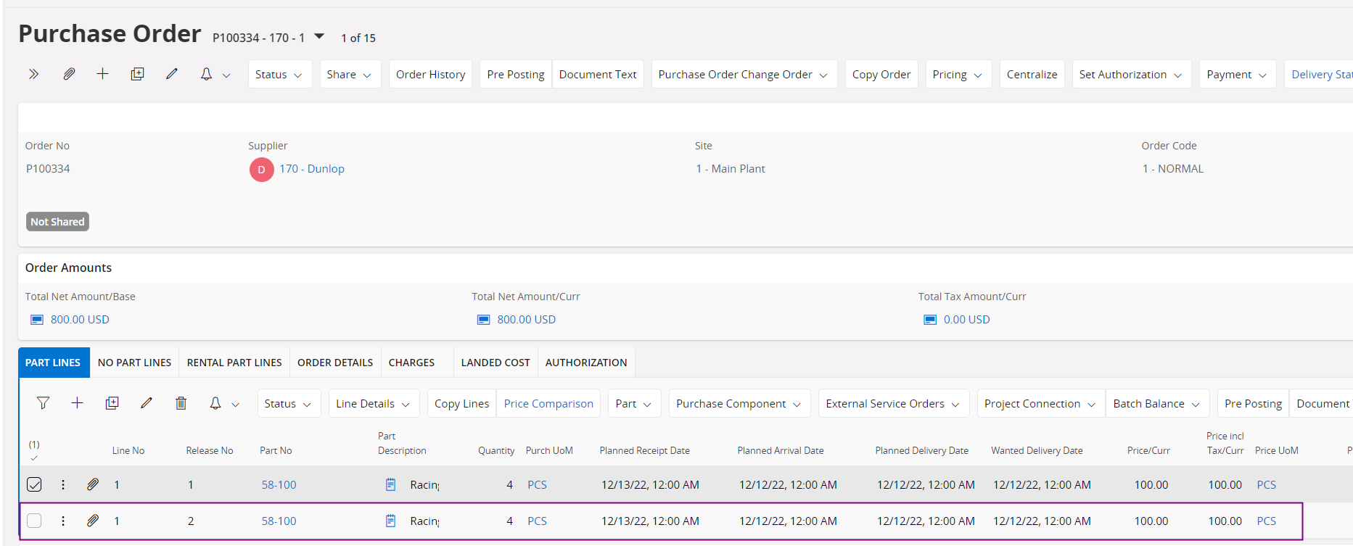This screenshot has width=1353, height=546.
Task: Open the Landed Cost tab
Action: [495, 363]
